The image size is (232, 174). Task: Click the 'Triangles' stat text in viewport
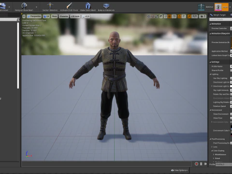pos(30,28)
